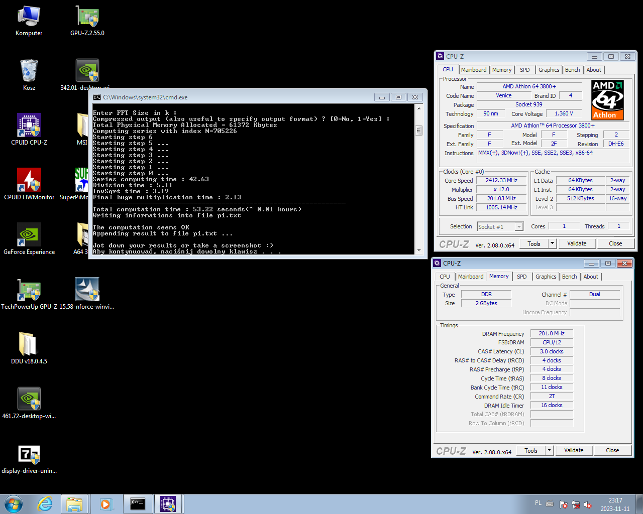Click Tools button in lower CPU-Z window
This screenshot has height=514, width=643.
click(x=531, y=450)
